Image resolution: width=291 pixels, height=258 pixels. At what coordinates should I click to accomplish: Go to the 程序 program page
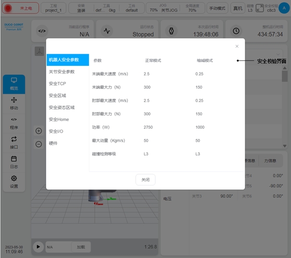coord(14,123)
